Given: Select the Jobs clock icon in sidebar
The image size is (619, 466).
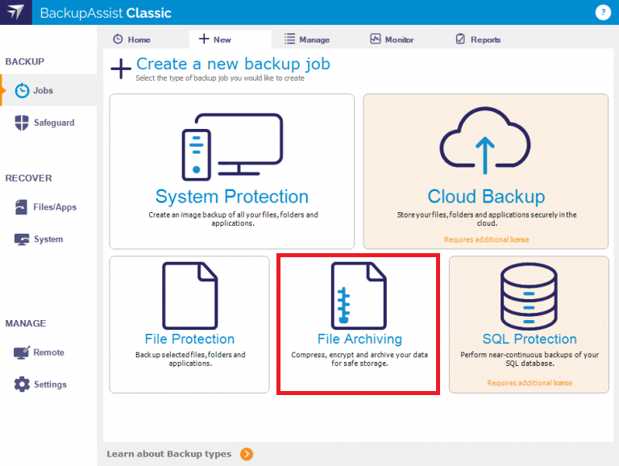Looking at the screenshot, I should coord(23,90).
